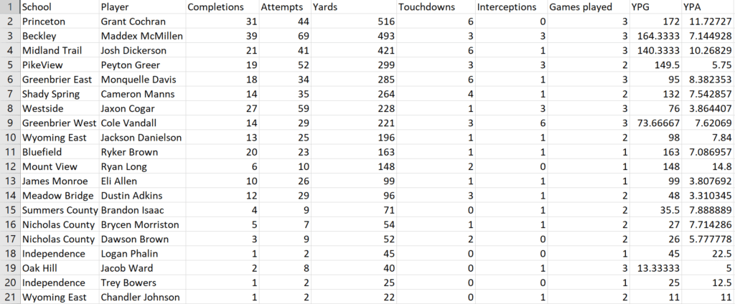Viewport: 735px width, 304px height.
Task: Select row number 2 header
Action: point(9,22)
